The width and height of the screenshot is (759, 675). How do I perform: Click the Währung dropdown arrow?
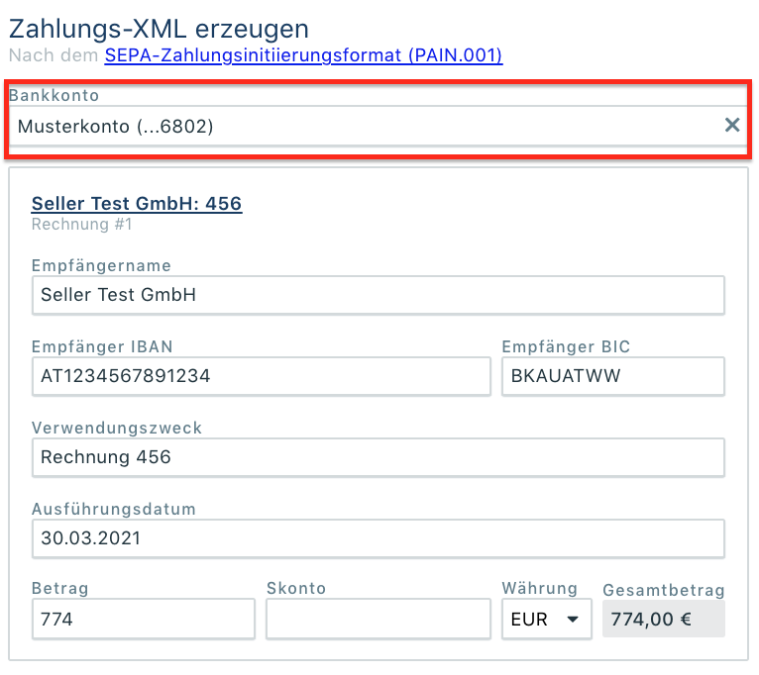point(572,620)
